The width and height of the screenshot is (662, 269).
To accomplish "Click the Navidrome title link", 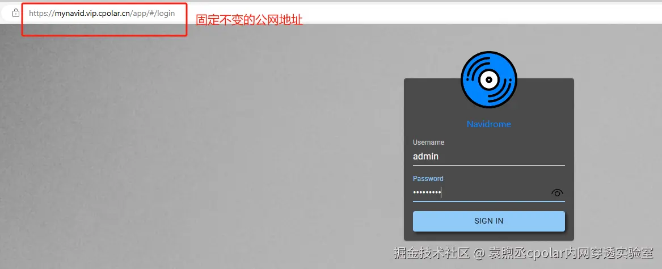I will (x=489, y=124).
